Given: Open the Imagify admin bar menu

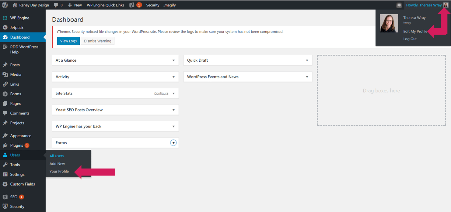Looking at the screenshot, I should 170,5.
